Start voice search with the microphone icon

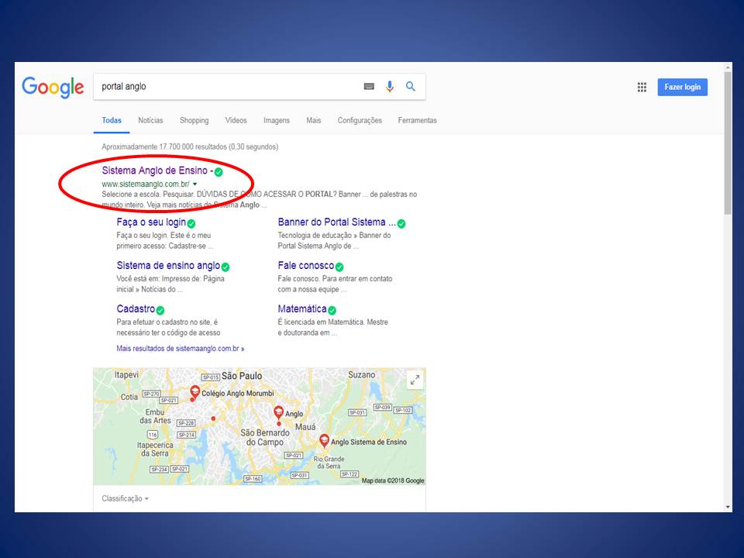pos(390,86)
